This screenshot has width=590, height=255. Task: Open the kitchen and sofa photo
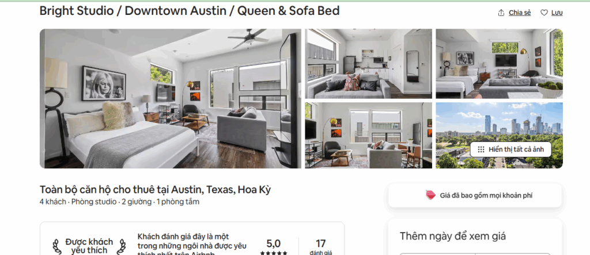368,64
